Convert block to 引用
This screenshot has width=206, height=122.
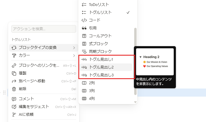pos(106,28)
